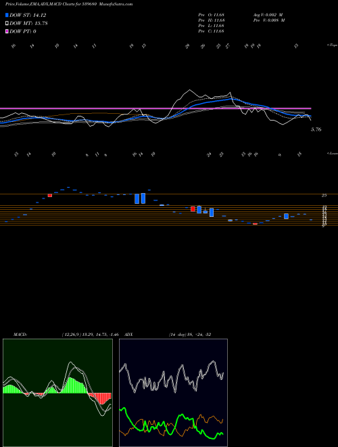Click the 25 level label on candlestick axis
The image size is (338, 447).
pyautogui.click(x=324, y=195)
